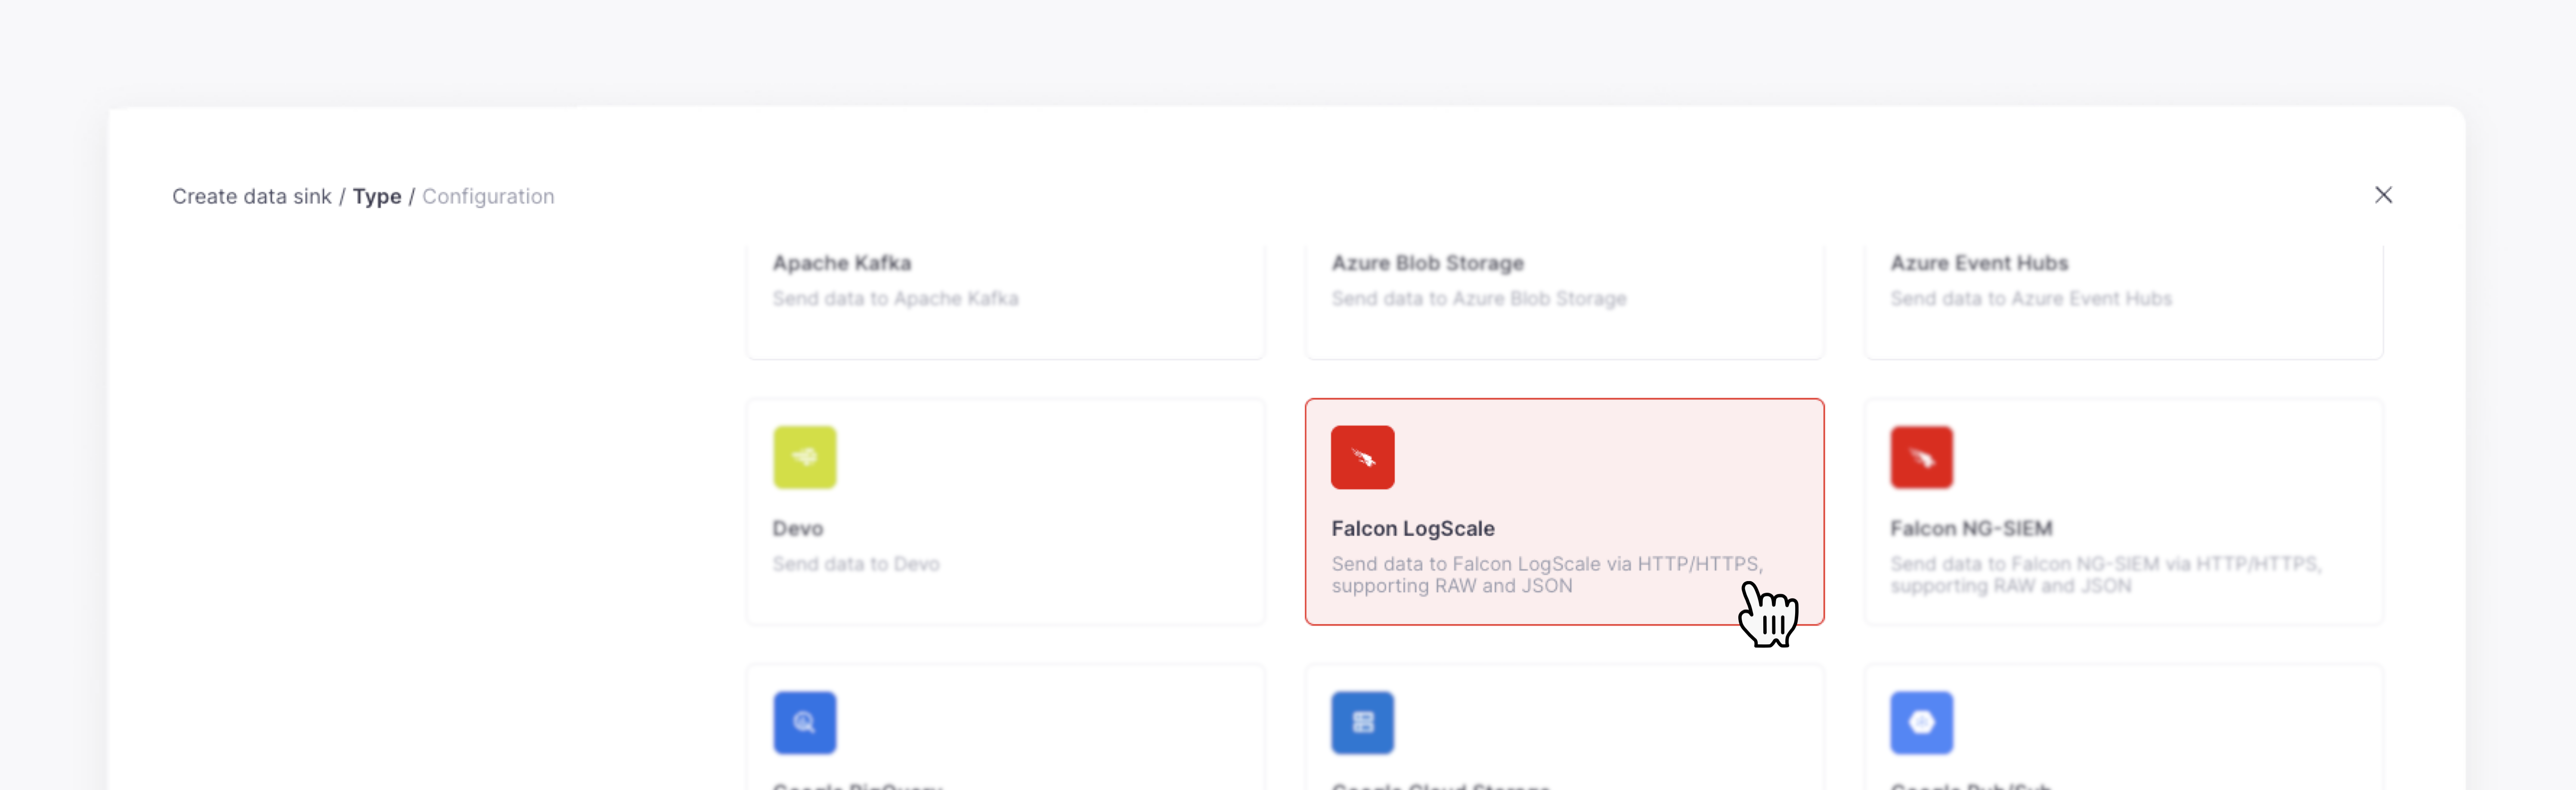The height and width of the screenshot is (790, 2576).
Task: Click "Send data to Apache Kafka" description
Action: tap(895, 299)
